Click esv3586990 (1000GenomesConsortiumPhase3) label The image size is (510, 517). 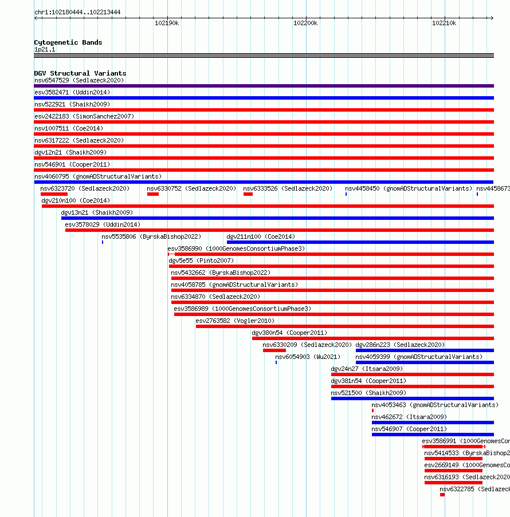pos(236,248)
